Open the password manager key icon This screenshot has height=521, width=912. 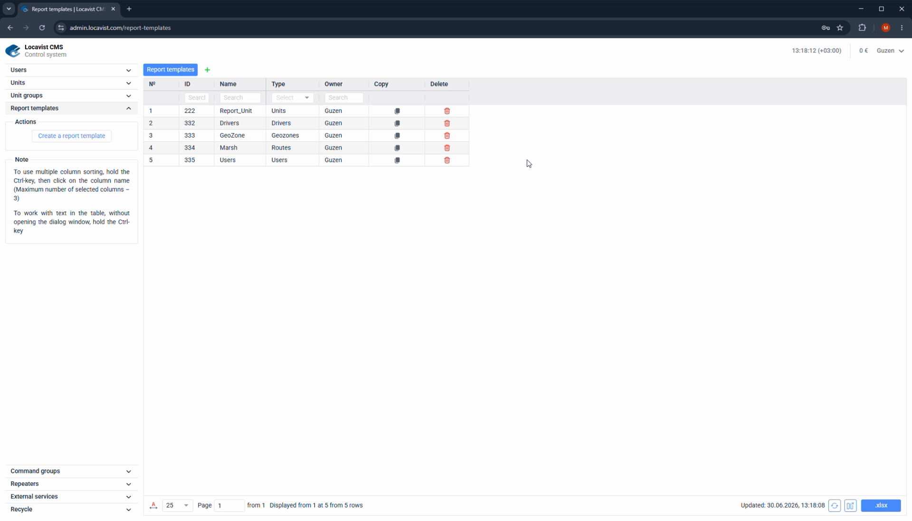click(826, 28)
